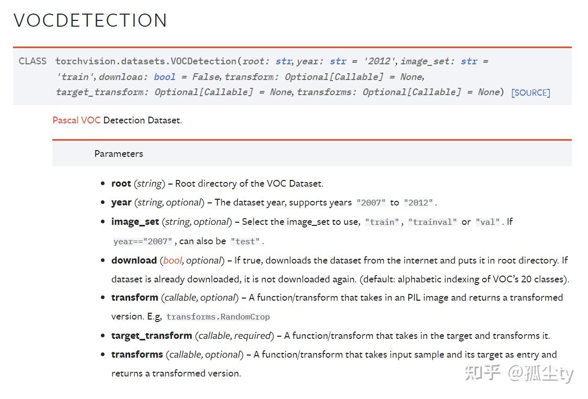Viewport: 588px width, 399px height.
Task: Click the "test" code literal
Action: (245, 242)
